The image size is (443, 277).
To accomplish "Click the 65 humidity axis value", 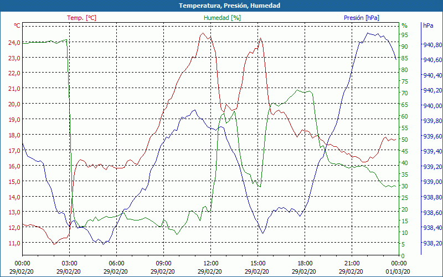I will pyautogui.click(x=405, y=105).
